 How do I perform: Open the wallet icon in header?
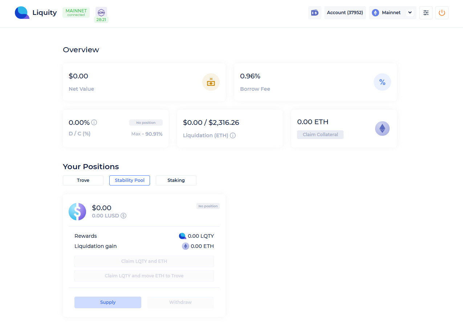[x=314, y=13]
